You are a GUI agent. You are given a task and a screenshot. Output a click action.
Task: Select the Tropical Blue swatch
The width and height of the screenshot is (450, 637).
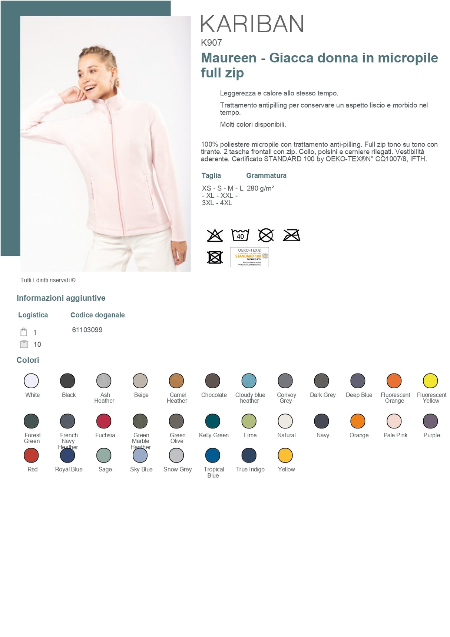coord(213,455)
